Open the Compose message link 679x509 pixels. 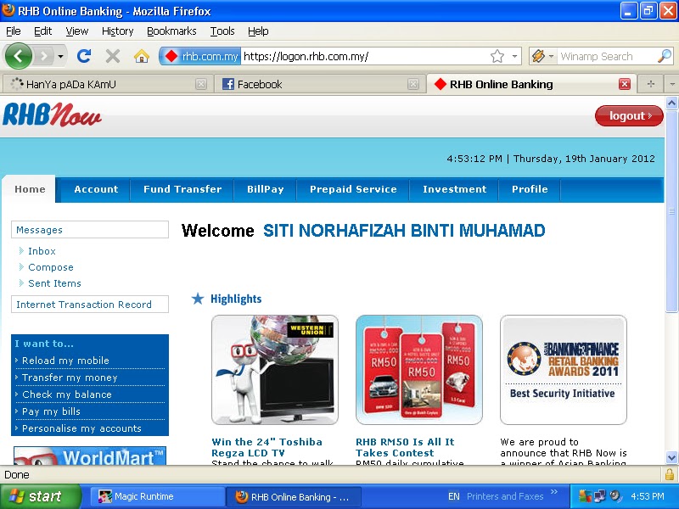51,267
